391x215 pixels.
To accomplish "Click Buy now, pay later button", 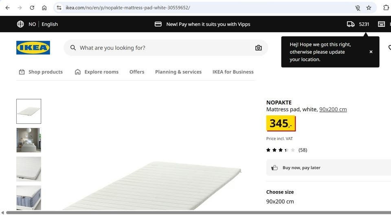I will (301, 167).
